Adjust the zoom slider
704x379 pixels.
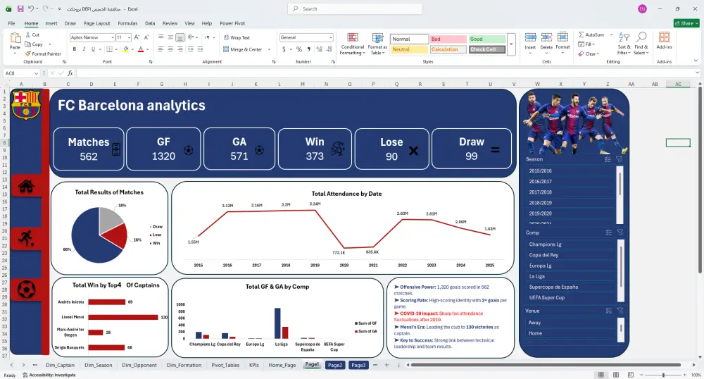tap(663, 375)
